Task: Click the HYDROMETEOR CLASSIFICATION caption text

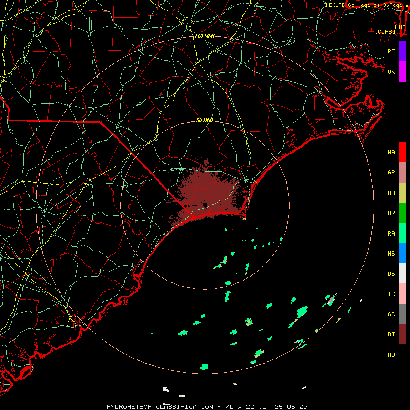Action: click(x=160, y=407)
